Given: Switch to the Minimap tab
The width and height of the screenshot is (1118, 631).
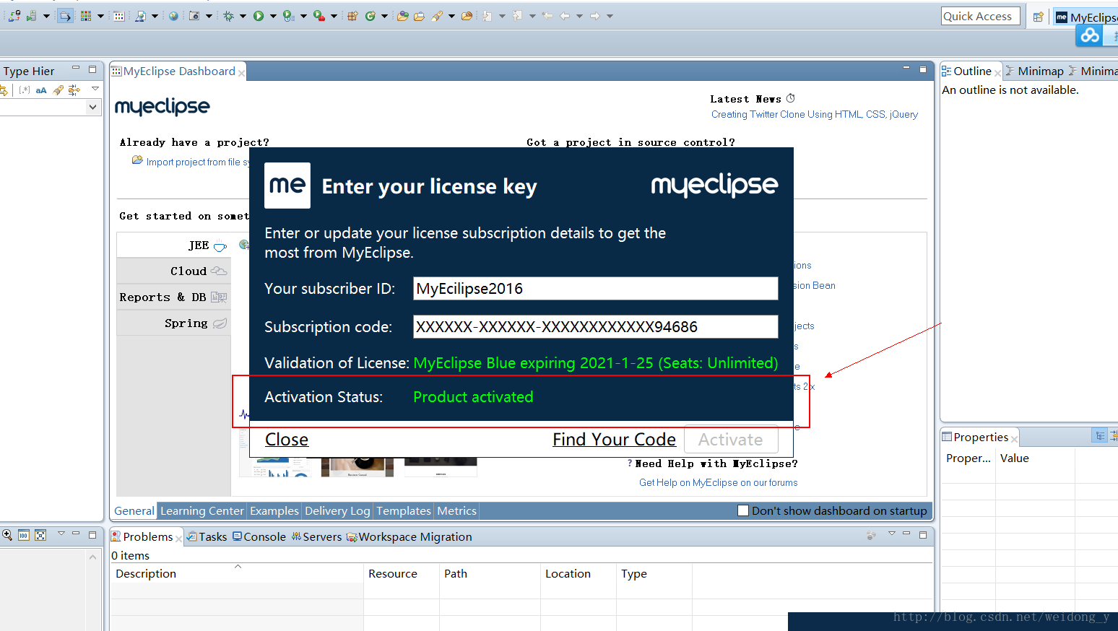Looking at the screenshot, I should [x=1033, y=71].
